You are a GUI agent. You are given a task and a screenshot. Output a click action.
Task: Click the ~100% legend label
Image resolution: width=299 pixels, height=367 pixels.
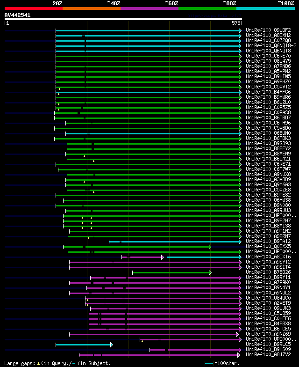click(286, 3)
